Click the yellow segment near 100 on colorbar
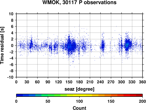Image resolution: width=146 pixels, height=110 pixels. tap(79, 95)
